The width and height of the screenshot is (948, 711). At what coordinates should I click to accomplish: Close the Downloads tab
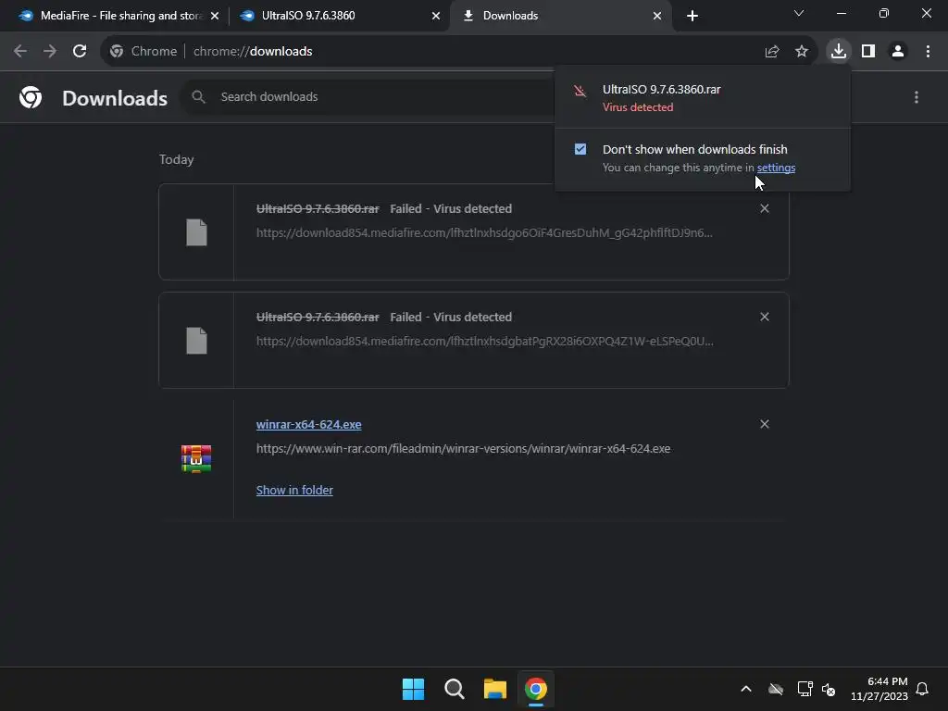pyautogui.click(x=657, y=16)
